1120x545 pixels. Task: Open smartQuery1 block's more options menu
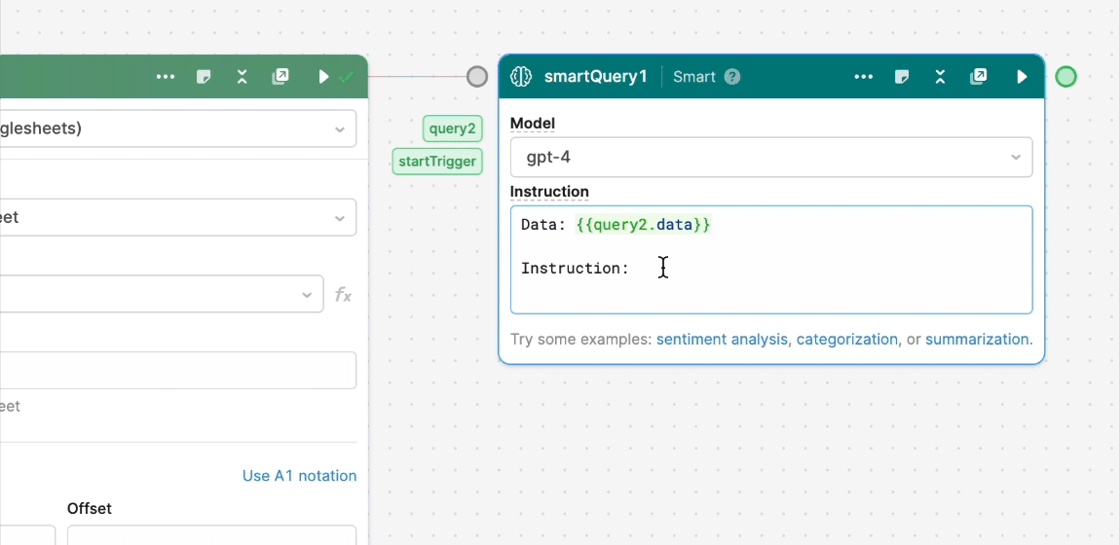[x=863, y=77]
